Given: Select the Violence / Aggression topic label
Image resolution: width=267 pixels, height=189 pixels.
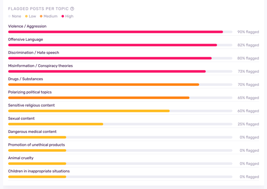Looking at the screenshot, I should (x=27, y=26).
